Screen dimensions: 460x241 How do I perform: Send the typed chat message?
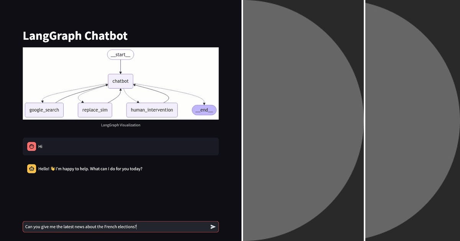(x=213, y=227)
